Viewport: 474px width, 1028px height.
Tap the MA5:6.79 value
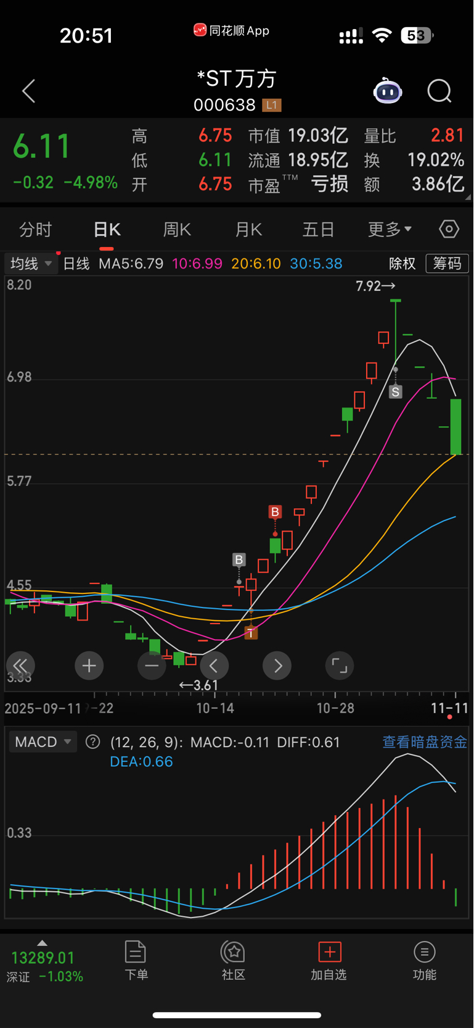click(131, 264)
